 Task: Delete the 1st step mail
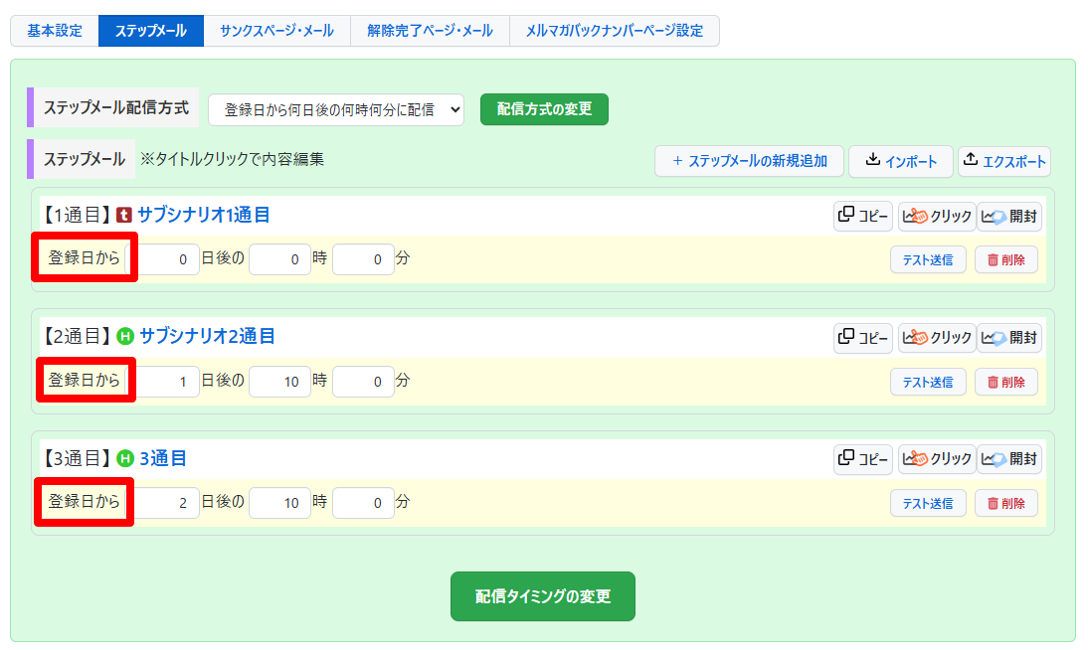[x=1005, y=260]
